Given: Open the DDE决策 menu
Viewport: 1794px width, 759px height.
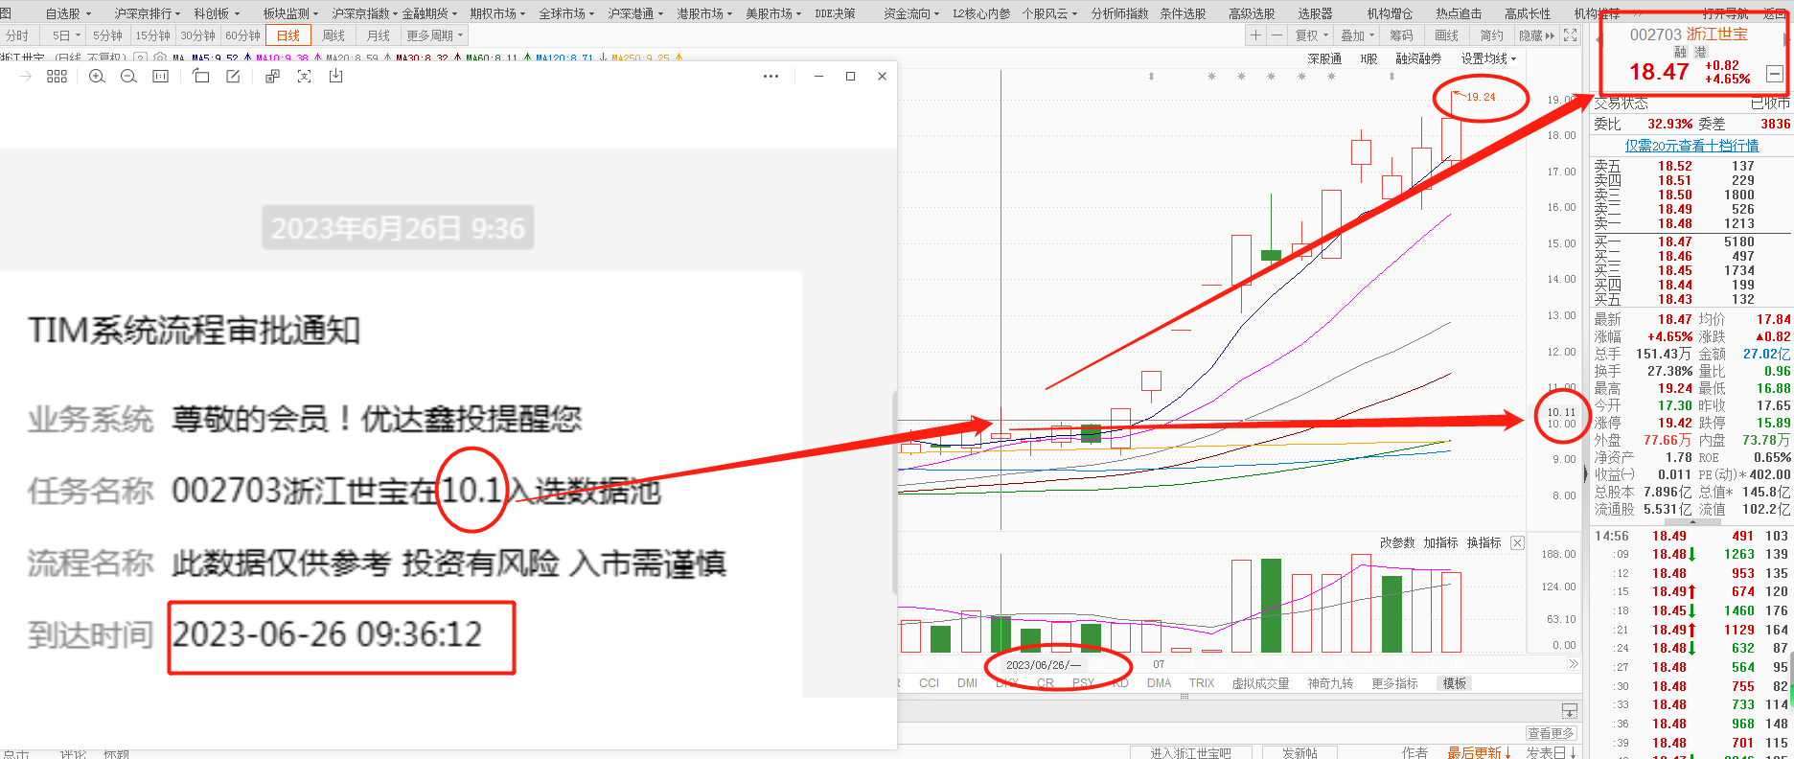Looking at the screenshot, I should [835, 13].
